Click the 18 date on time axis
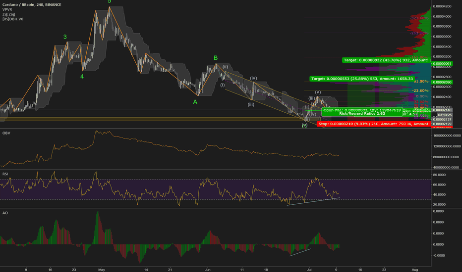 point(266,270)
